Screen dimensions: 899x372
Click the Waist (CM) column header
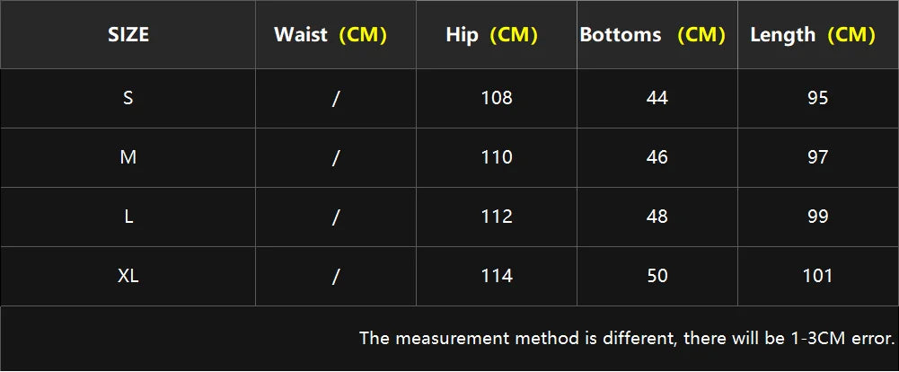330,35
